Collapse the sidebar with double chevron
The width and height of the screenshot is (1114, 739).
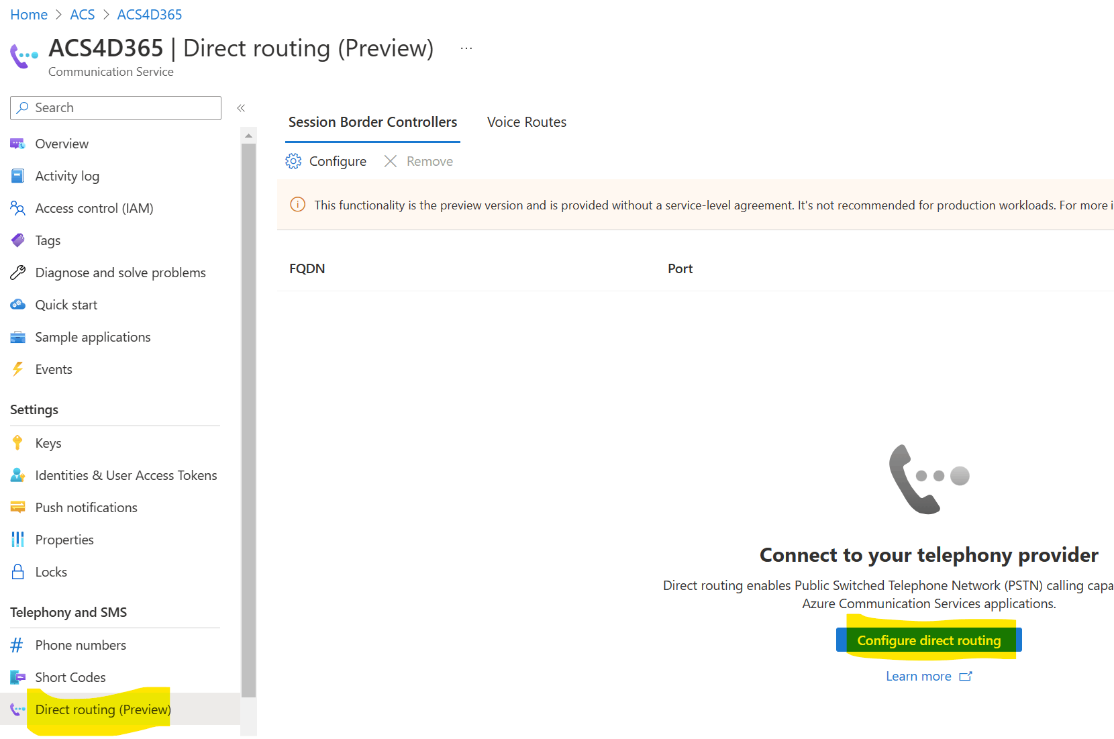click(x=241, y=107)
